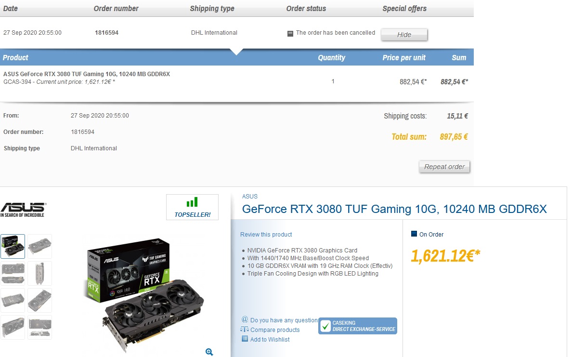Click the Date column header
This screenshot has width=572, height=357.
click(10, 8)
